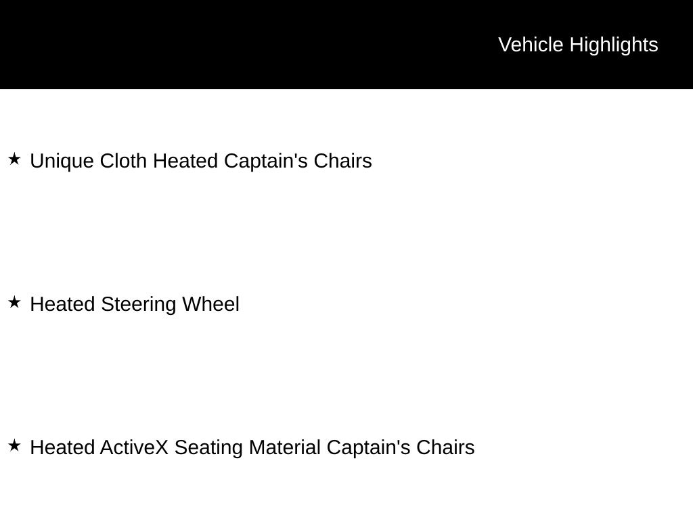Screen dimensions: 693x519
Task: Click the star bullet beside Heated ActiveX
Action: (14, 446)
